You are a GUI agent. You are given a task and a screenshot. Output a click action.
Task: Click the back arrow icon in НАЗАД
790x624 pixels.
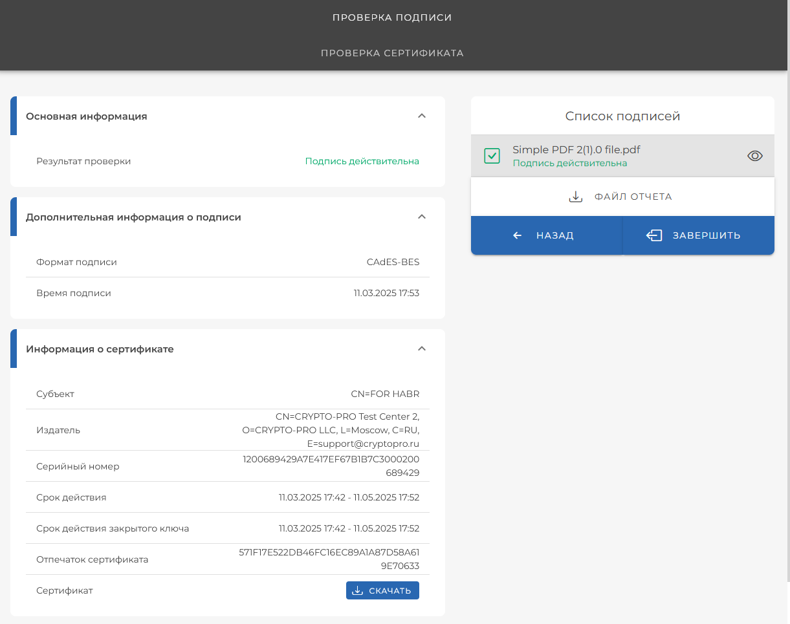click(518, 235)
